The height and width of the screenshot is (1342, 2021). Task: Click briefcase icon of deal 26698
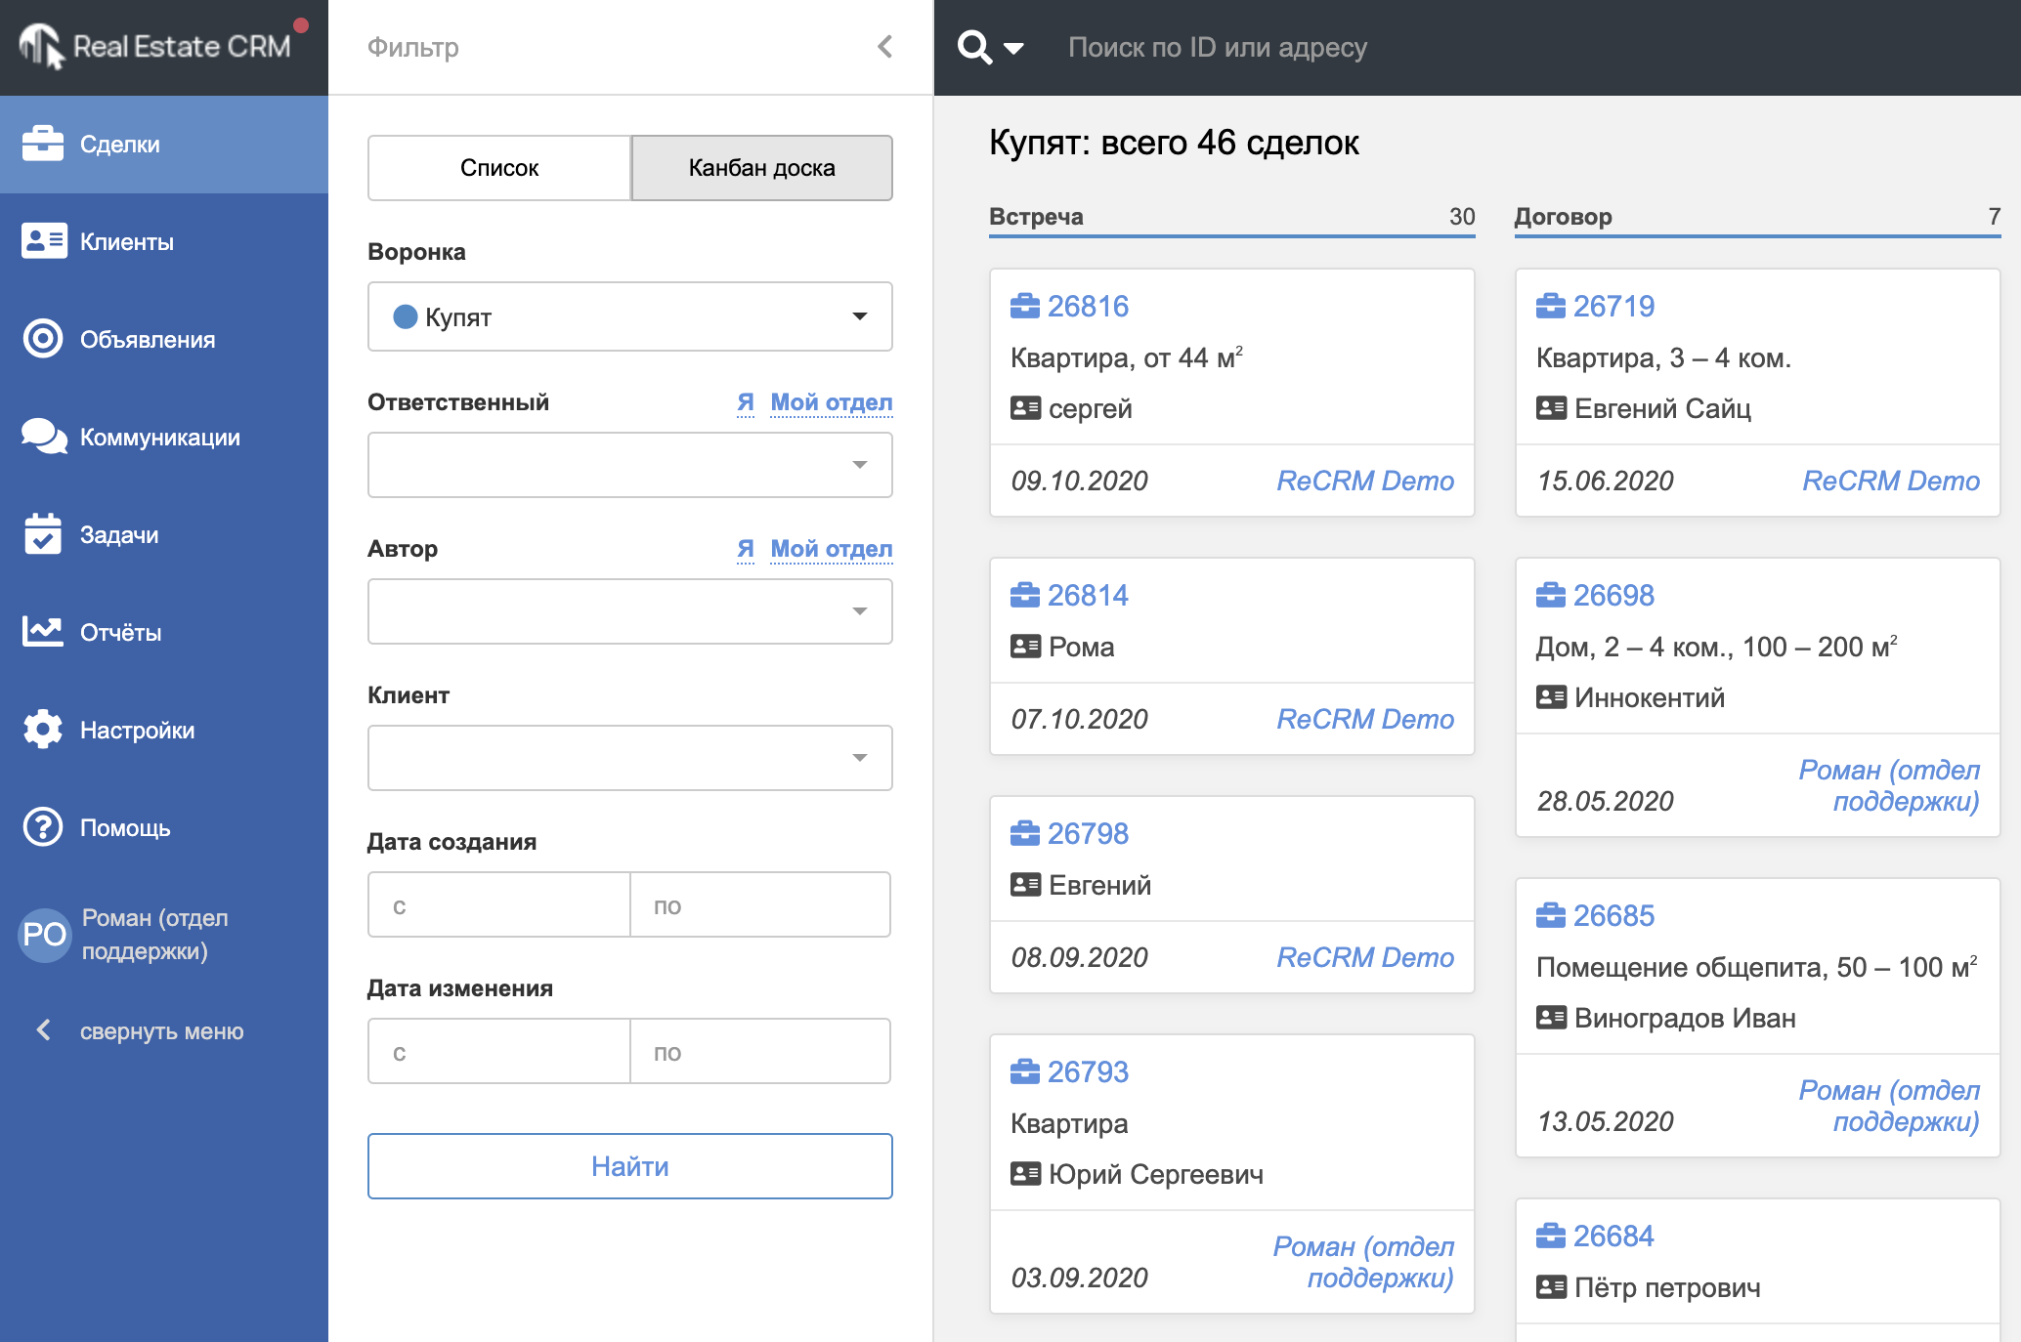pos(1551,595)
